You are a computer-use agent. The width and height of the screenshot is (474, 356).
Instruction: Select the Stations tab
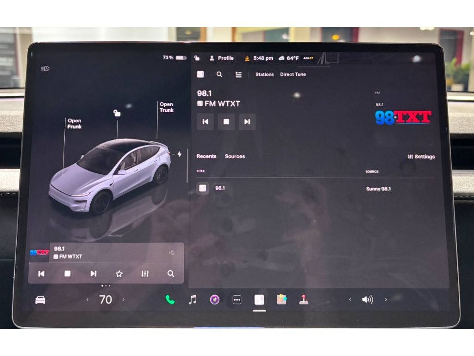[264, 74]
